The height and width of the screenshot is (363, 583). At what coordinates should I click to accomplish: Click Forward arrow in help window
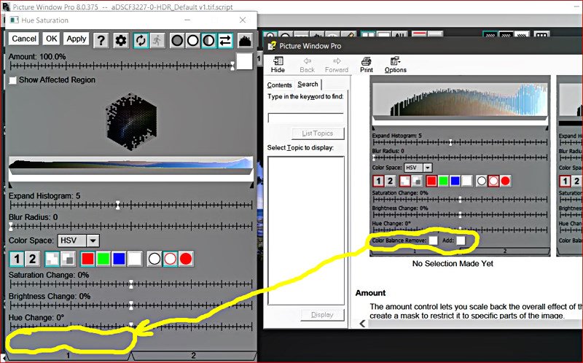point(337,65)
